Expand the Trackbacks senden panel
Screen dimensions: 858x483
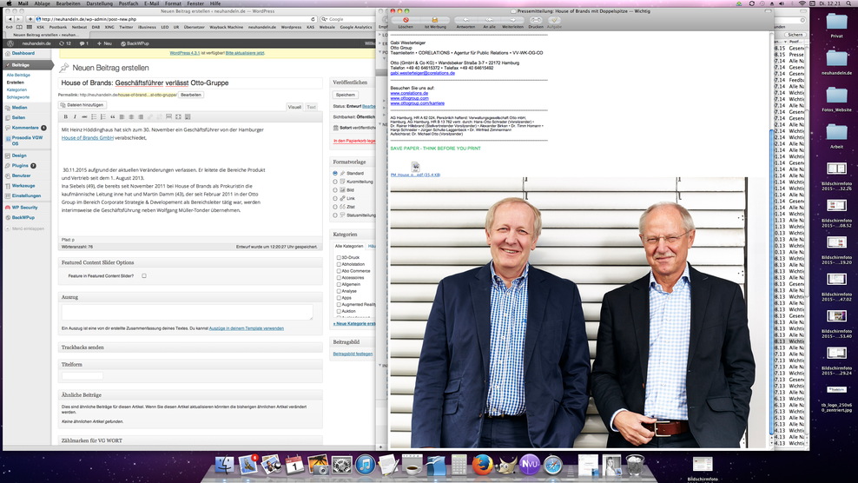click(x=190, y=347)
